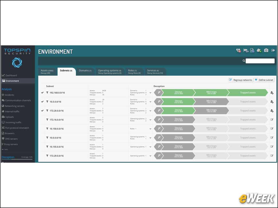
Task: Click green Decoys stage for 192.168.0.0/16
Action: tap(179, 92)
